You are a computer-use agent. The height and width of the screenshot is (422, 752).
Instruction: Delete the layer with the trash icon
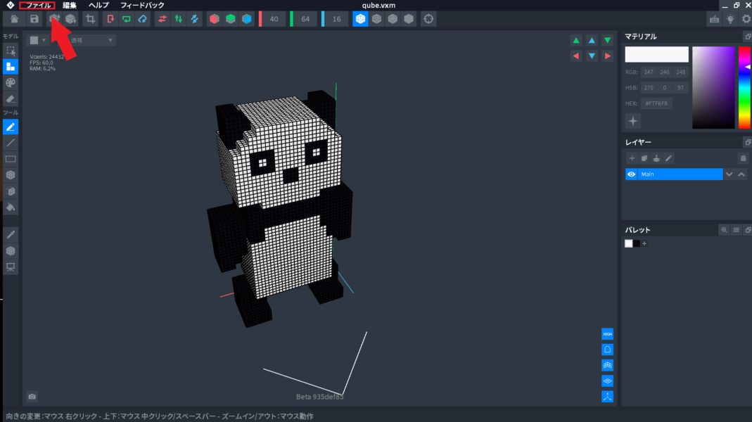[x=743, y=158]
